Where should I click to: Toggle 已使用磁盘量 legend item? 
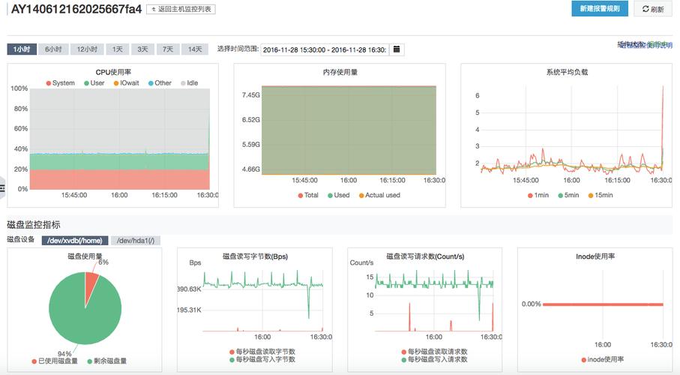(55, 361)
